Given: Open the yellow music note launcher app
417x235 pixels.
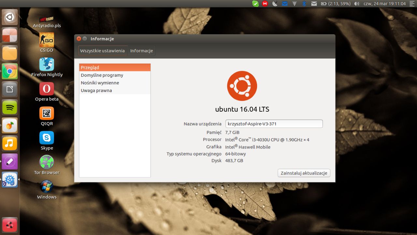Looking at the screenshot, I should 10,144.
